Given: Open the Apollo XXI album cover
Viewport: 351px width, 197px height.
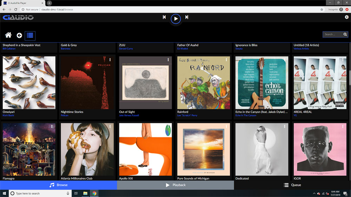Looking at the screenshot, I should tap(146, 149).
